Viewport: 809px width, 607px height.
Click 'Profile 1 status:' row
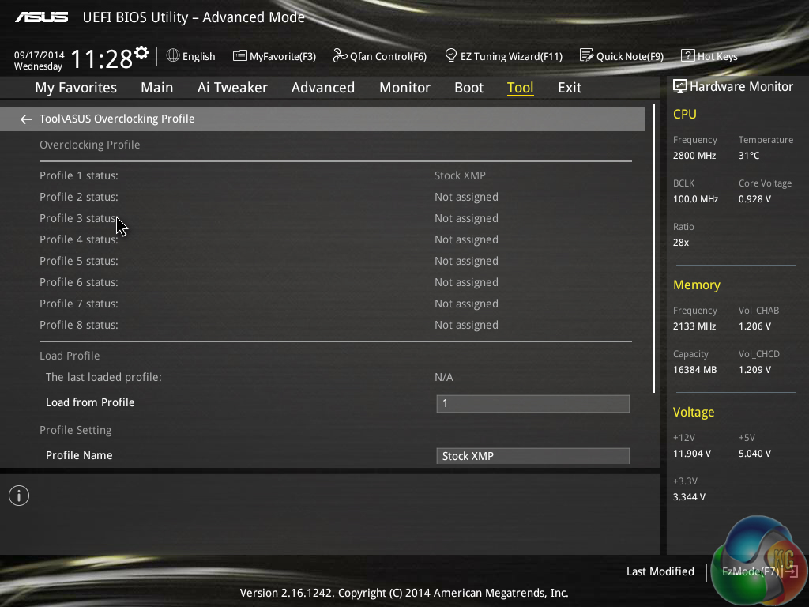click(x=335, y=175)
